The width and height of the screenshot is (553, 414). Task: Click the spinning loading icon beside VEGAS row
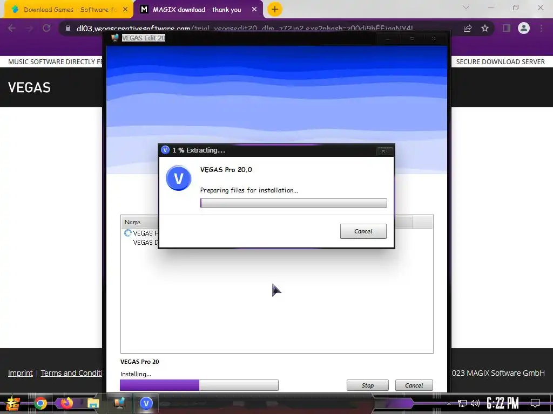coord(127,233)
